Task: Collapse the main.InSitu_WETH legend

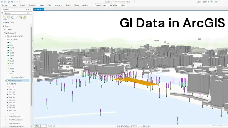Action: (x=6, y=36)
